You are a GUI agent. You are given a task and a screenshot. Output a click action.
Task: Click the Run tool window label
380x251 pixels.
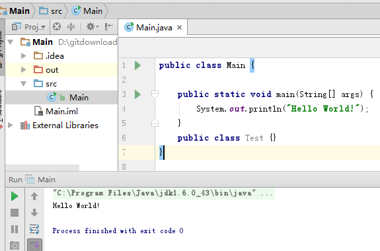click(15, 180)
